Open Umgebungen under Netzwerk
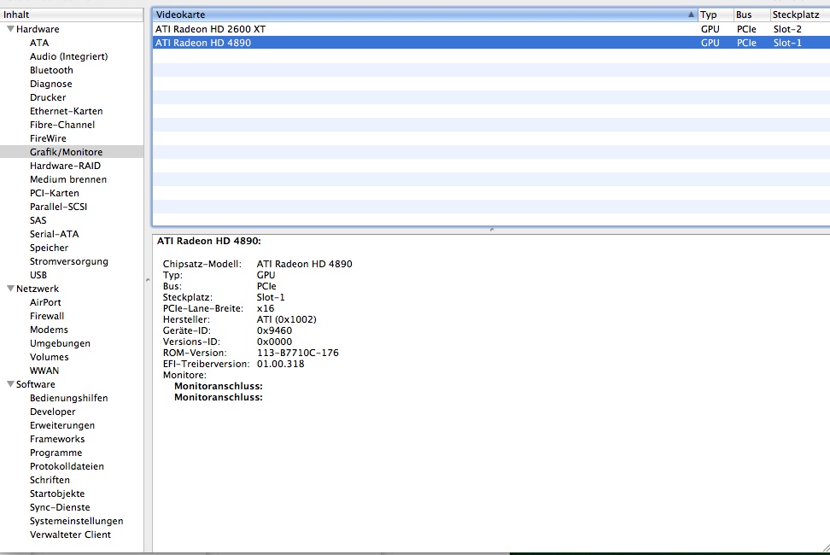This screenshot has height=555, width=830. pyautogui.click(x=60, y=343)
